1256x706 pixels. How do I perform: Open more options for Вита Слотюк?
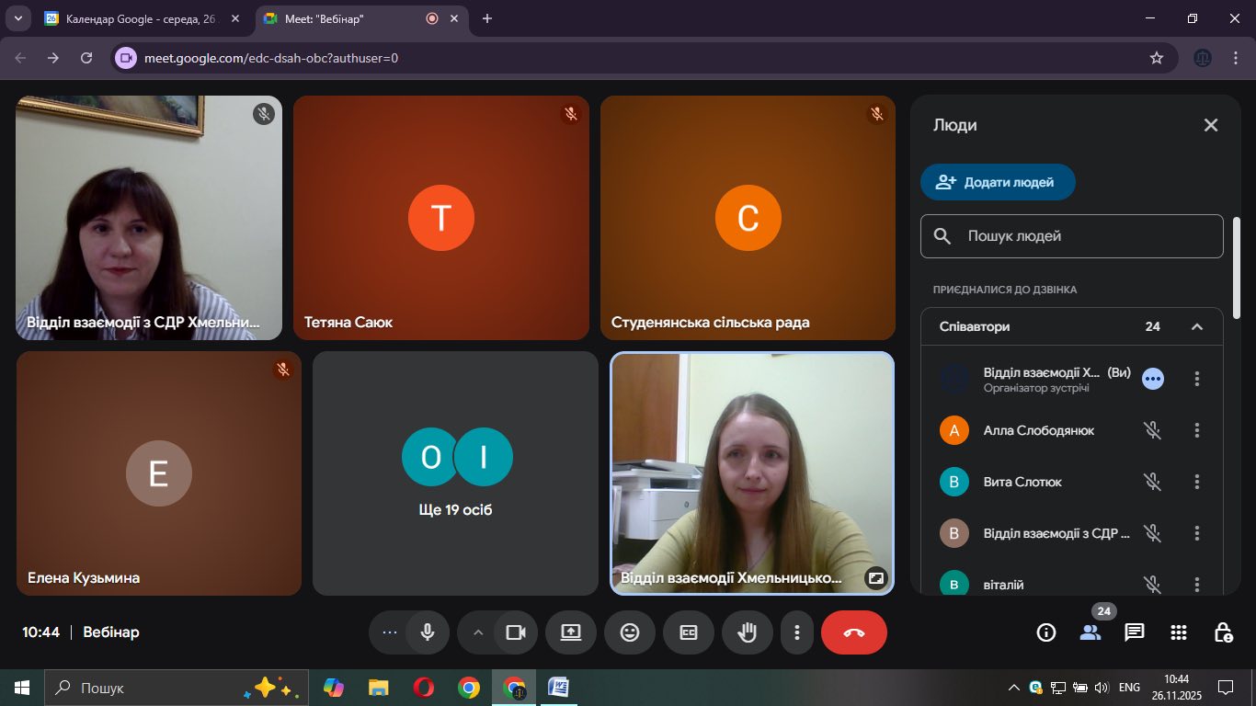pyautogui.click(x=1197, y=482)
